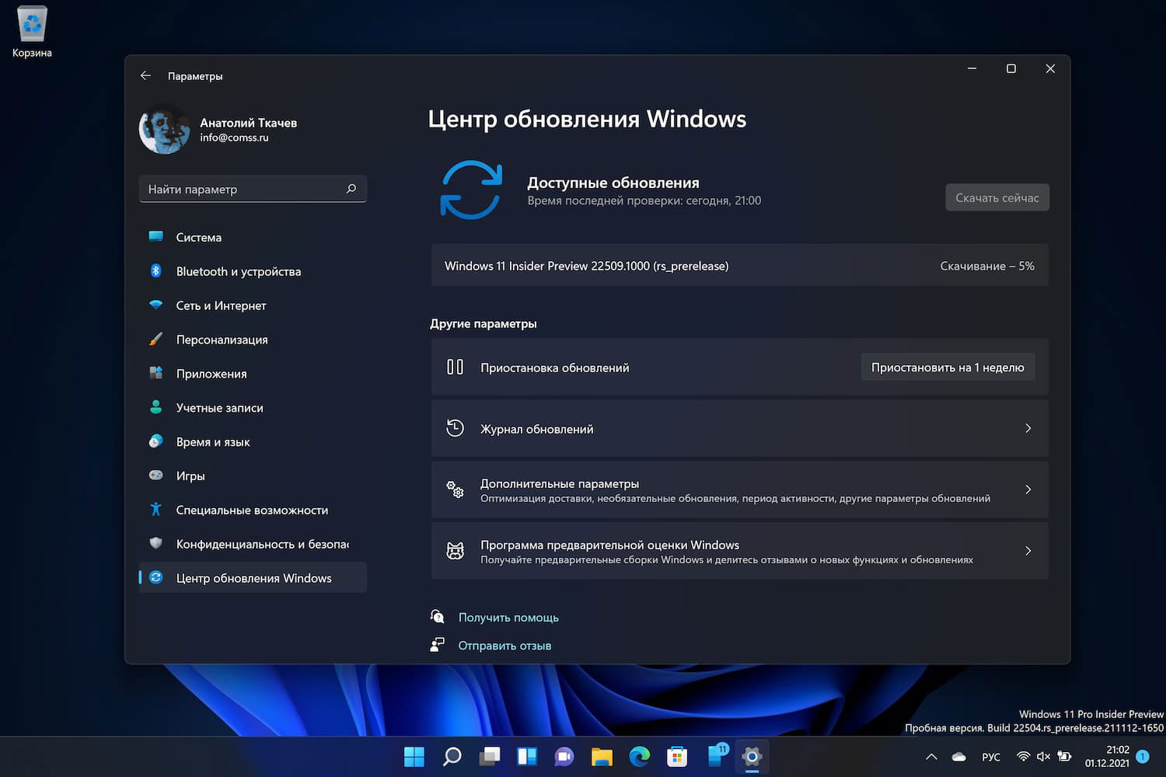
Task: Click Отправить отзыв
Action: (x=504, y=645)
